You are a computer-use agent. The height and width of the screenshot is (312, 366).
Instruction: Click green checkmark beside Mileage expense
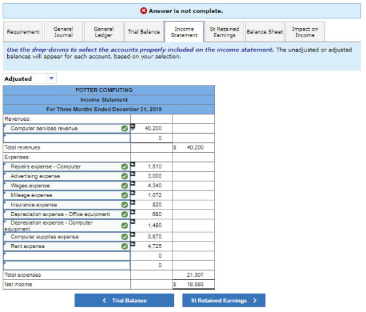(x=125, y=195)
